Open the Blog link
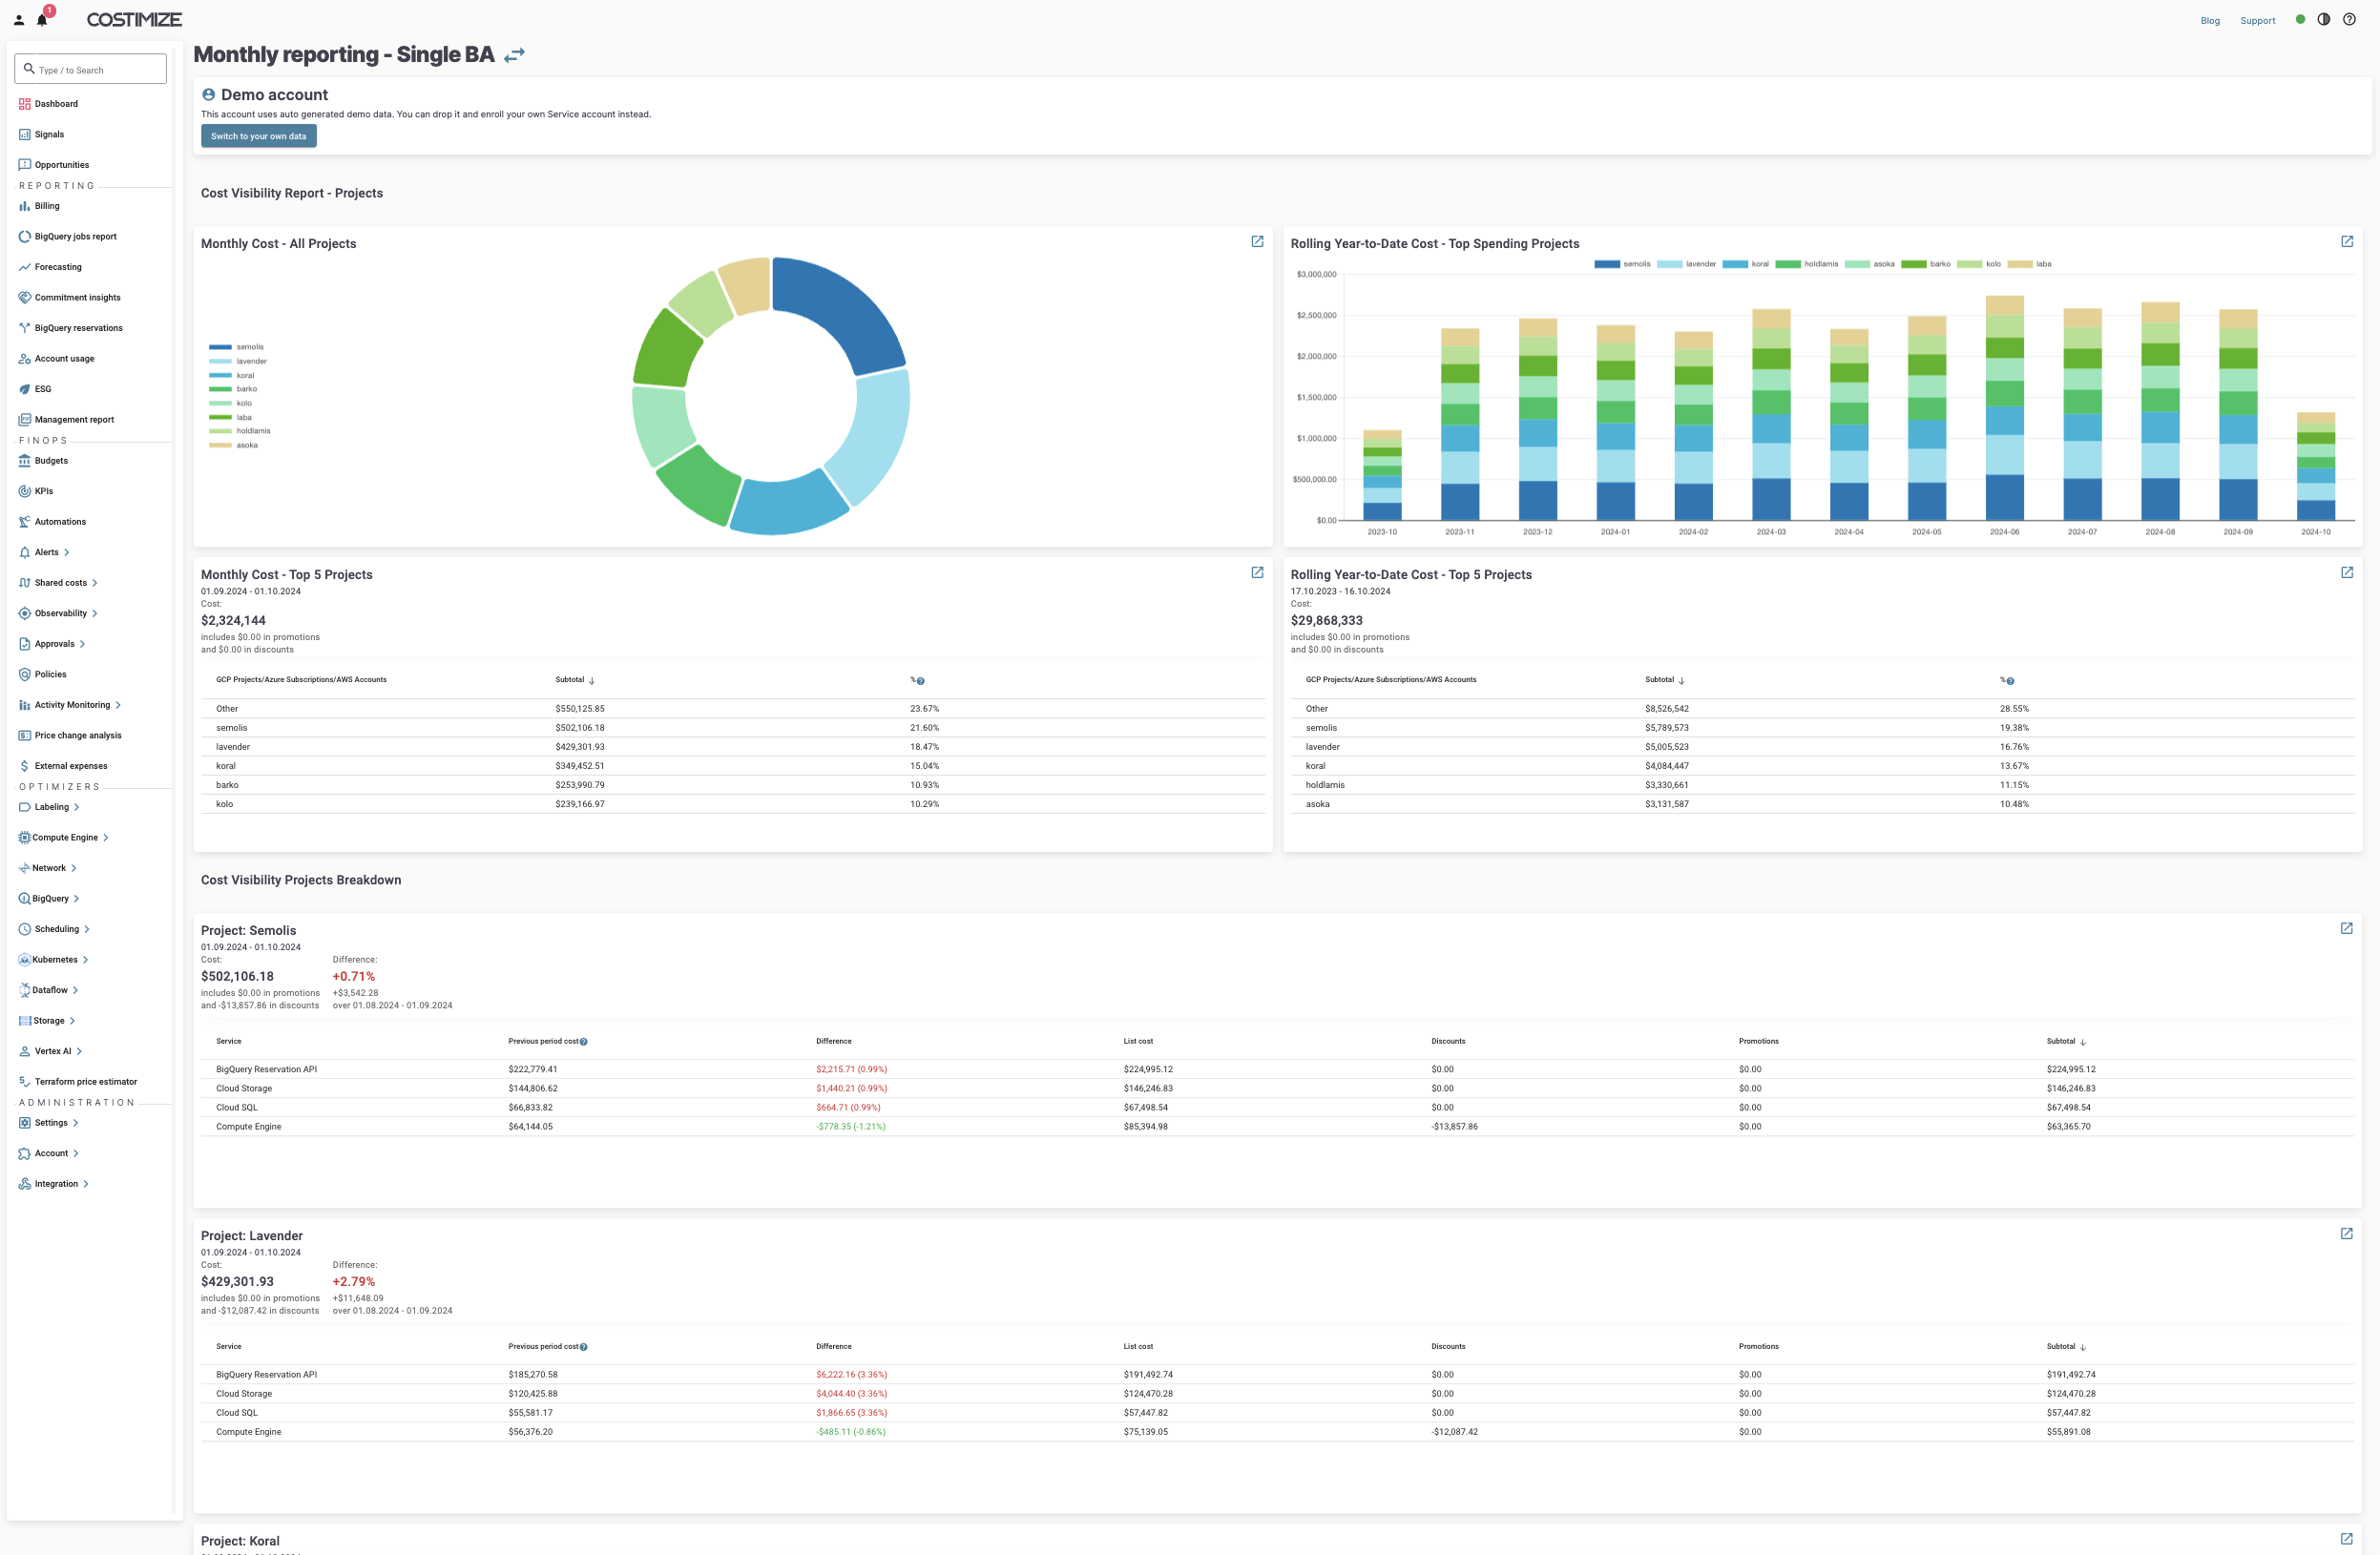 [x=2210, y=20]
